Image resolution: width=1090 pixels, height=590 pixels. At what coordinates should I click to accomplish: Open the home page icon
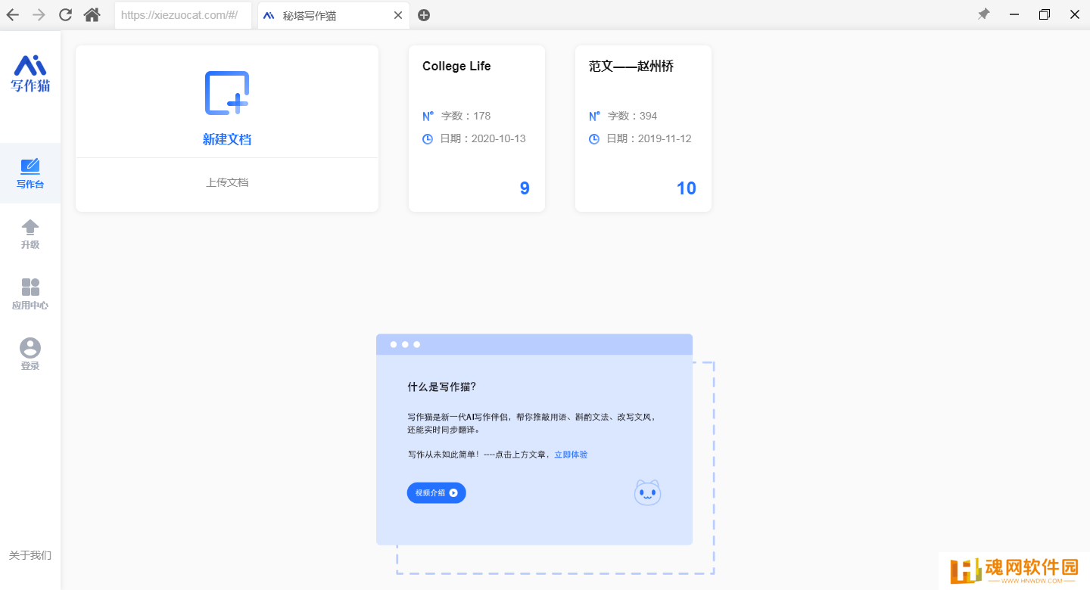point(92,14)
